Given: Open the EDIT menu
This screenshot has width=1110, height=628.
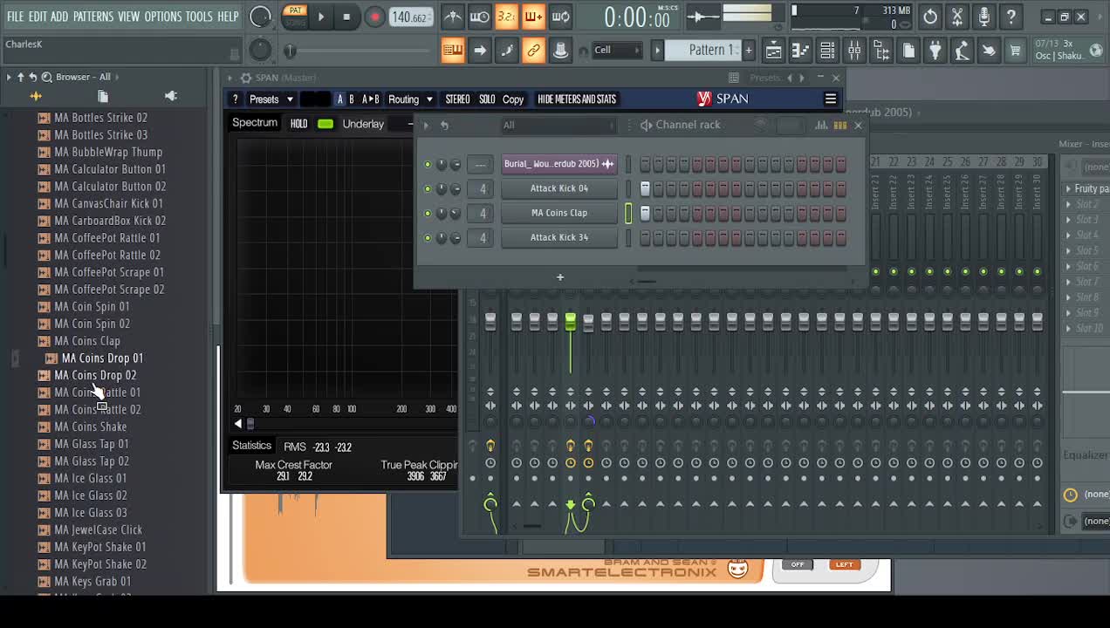Looking at the screenshot, I should tap(38, 17).
